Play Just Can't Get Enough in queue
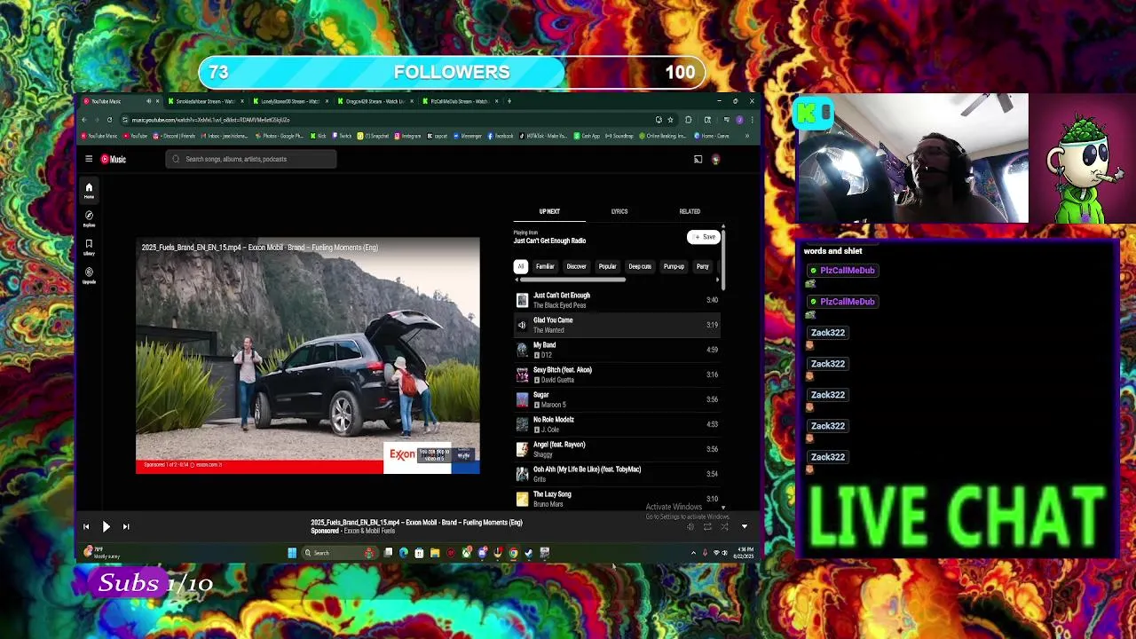 [x=618, y=300]
